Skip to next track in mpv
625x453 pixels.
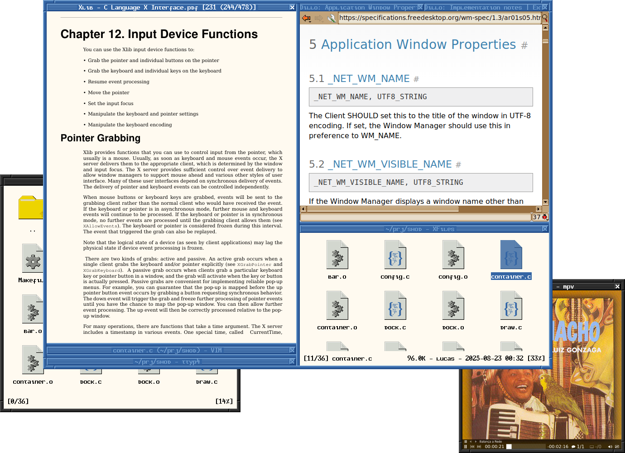(x=479, y=447)
